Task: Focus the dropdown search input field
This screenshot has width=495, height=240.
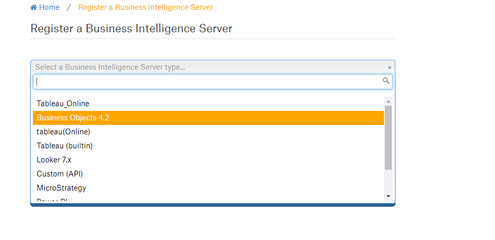Action: (212, 82)
